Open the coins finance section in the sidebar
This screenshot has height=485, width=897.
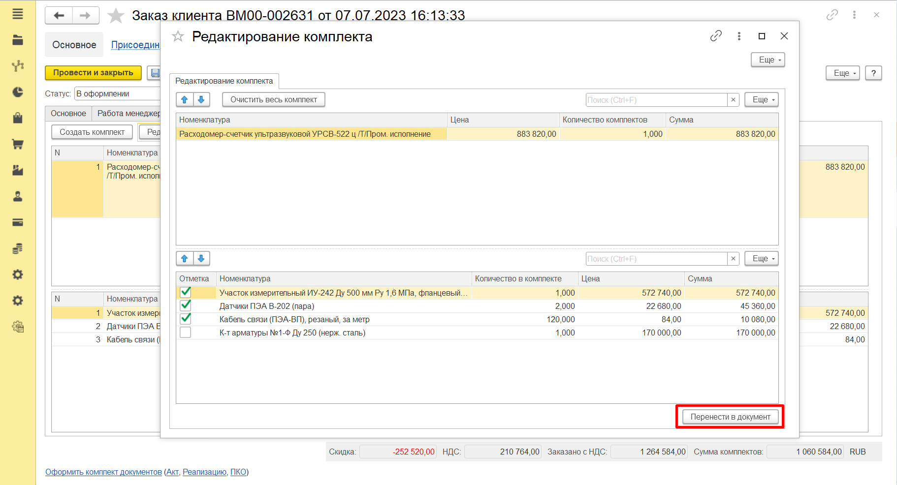18,248
